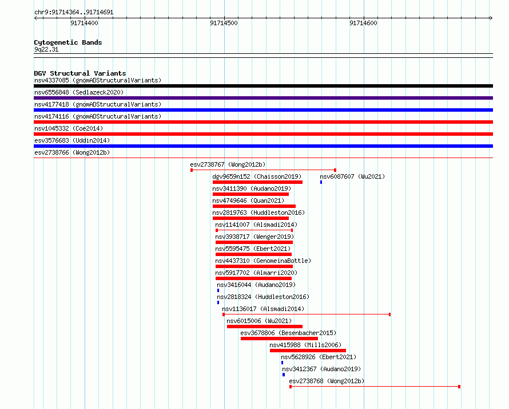Click the nsv1136017 (Alsmadi2014) label
This screenshot has width=509, height=409.
click(263, 309)
